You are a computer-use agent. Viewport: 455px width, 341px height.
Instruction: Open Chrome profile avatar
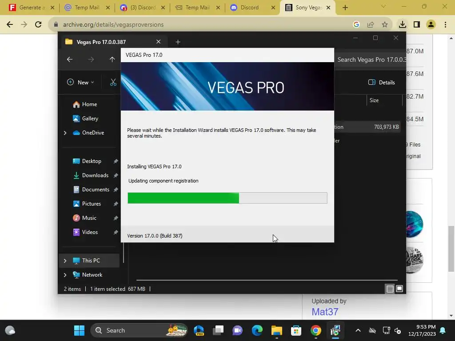pos(431,25)
